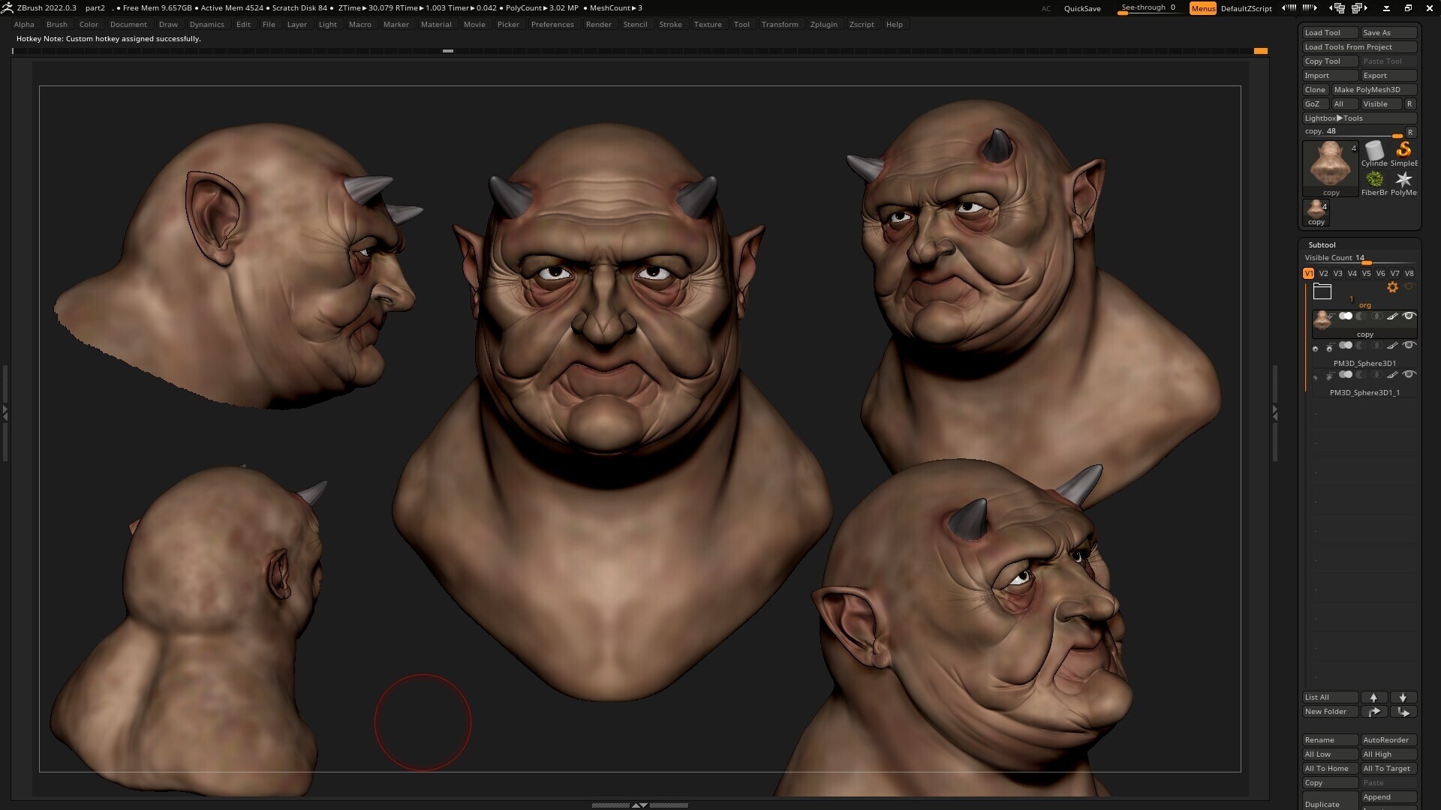Open subtool folder gear settings
Image resolution: width=1441 pixels, height=810 pixels.
(x=1392, y=287)
